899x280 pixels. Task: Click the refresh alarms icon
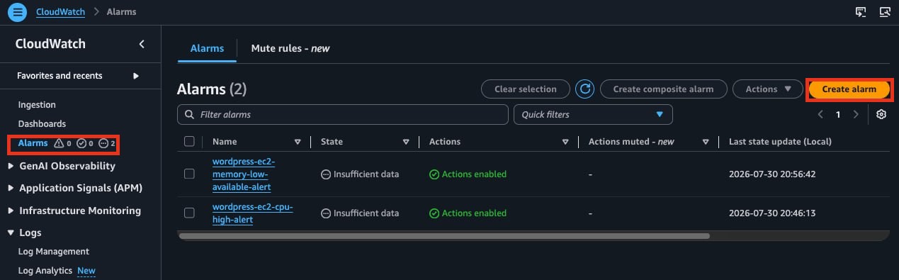click(x=584, y=89)
